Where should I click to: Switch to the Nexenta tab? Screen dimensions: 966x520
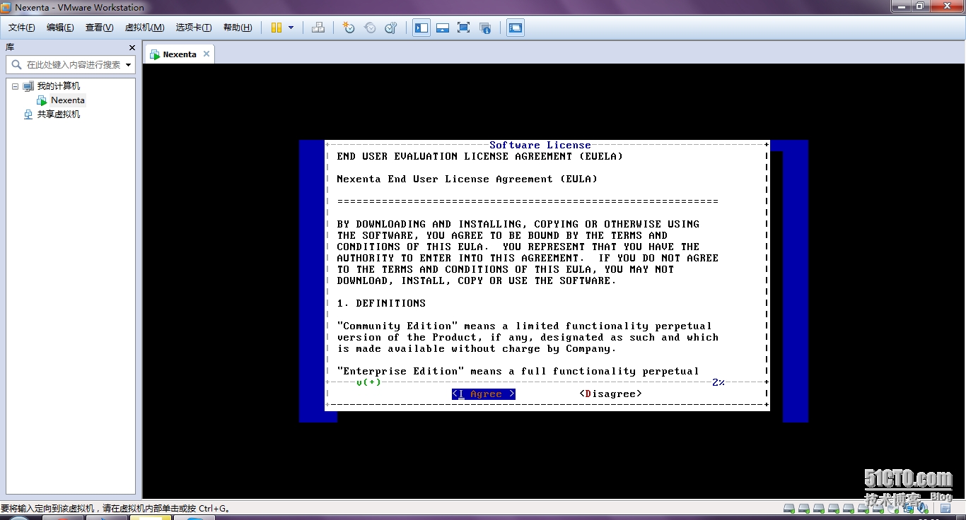coord(180,54)
